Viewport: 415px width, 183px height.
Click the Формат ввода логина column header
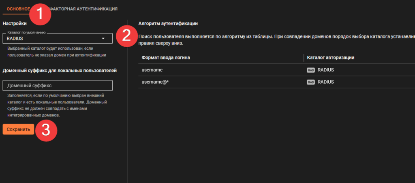coord(166,58)
